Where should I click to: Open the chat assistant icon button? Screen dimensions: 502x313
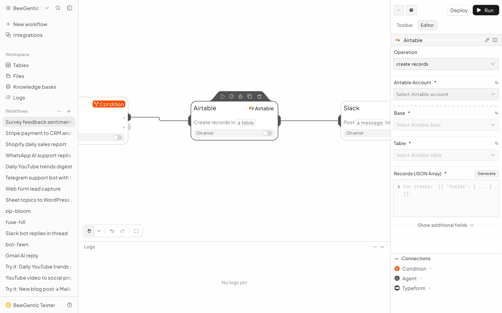click(x=411, y=10)
